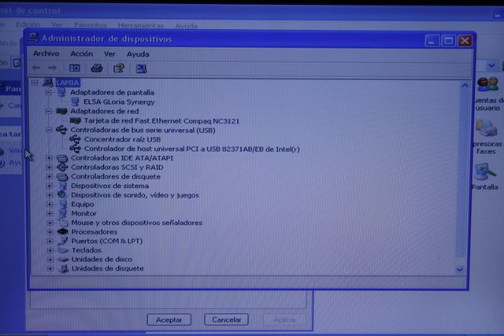
Task: Expand the Procesadores node
Action: [50, 231]
